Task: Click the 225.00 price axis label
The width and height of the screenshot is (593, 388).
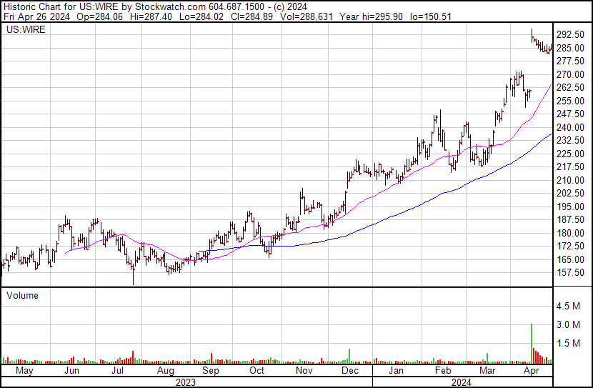Action: pyautogui.click(x=570, y=154)
